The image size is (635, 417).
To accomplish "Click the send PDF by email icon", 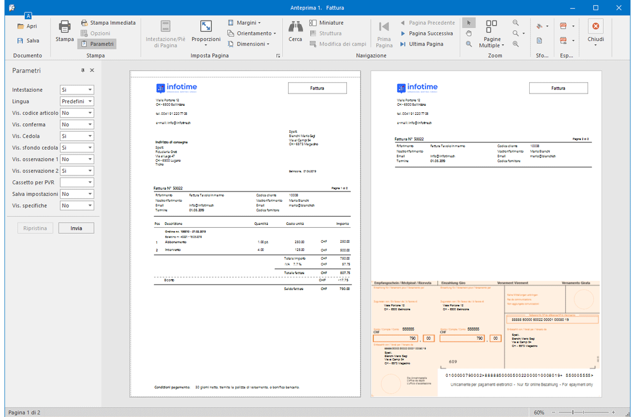I will (x=563, y=41).
